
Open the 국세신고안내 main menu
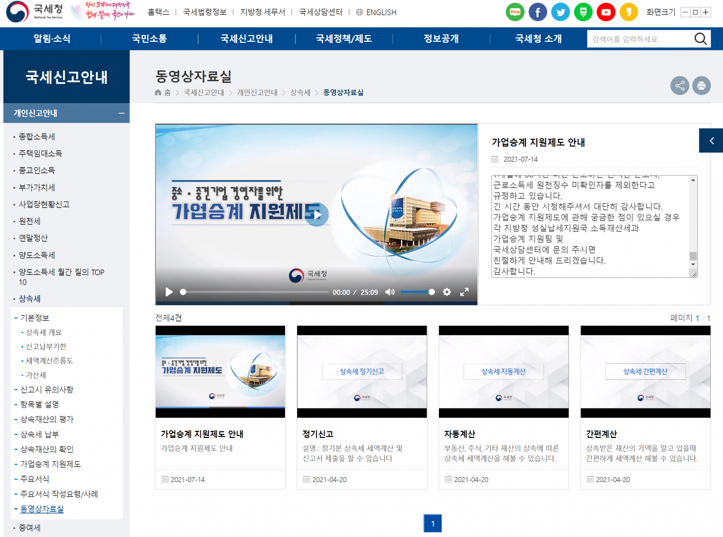tap(247, 39)
